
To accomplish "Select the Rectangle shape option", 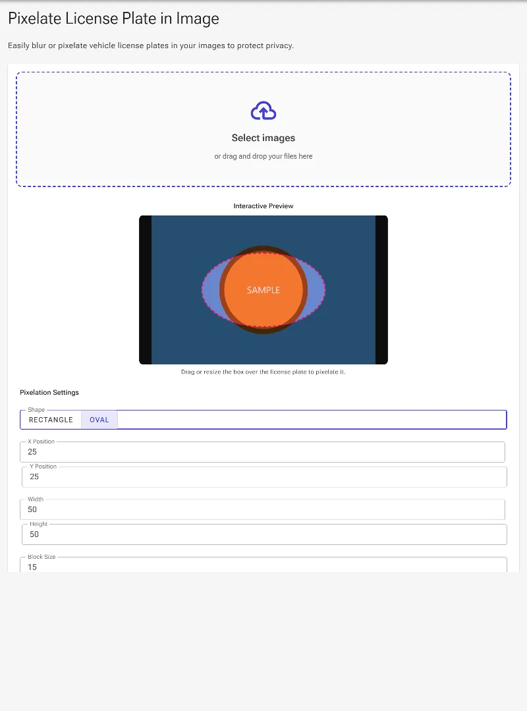I will tap(51, 420).
